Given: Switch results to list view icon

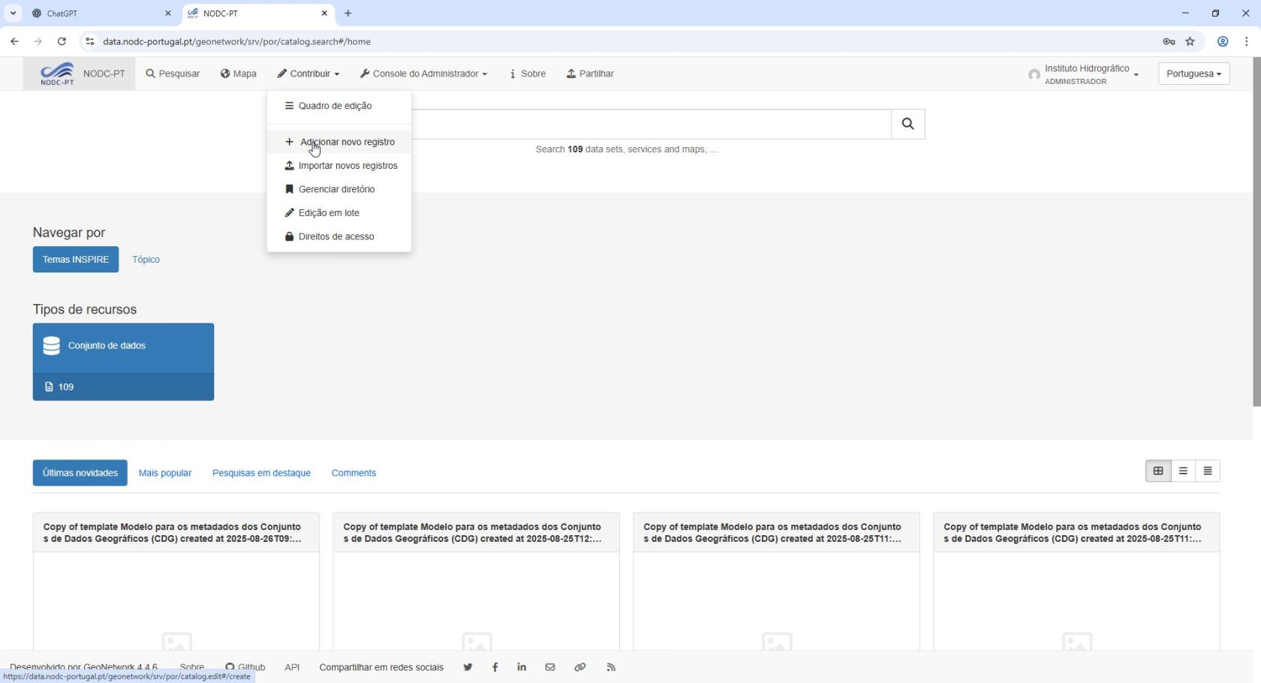Looking at the screenshot, I should (1183, 471).
